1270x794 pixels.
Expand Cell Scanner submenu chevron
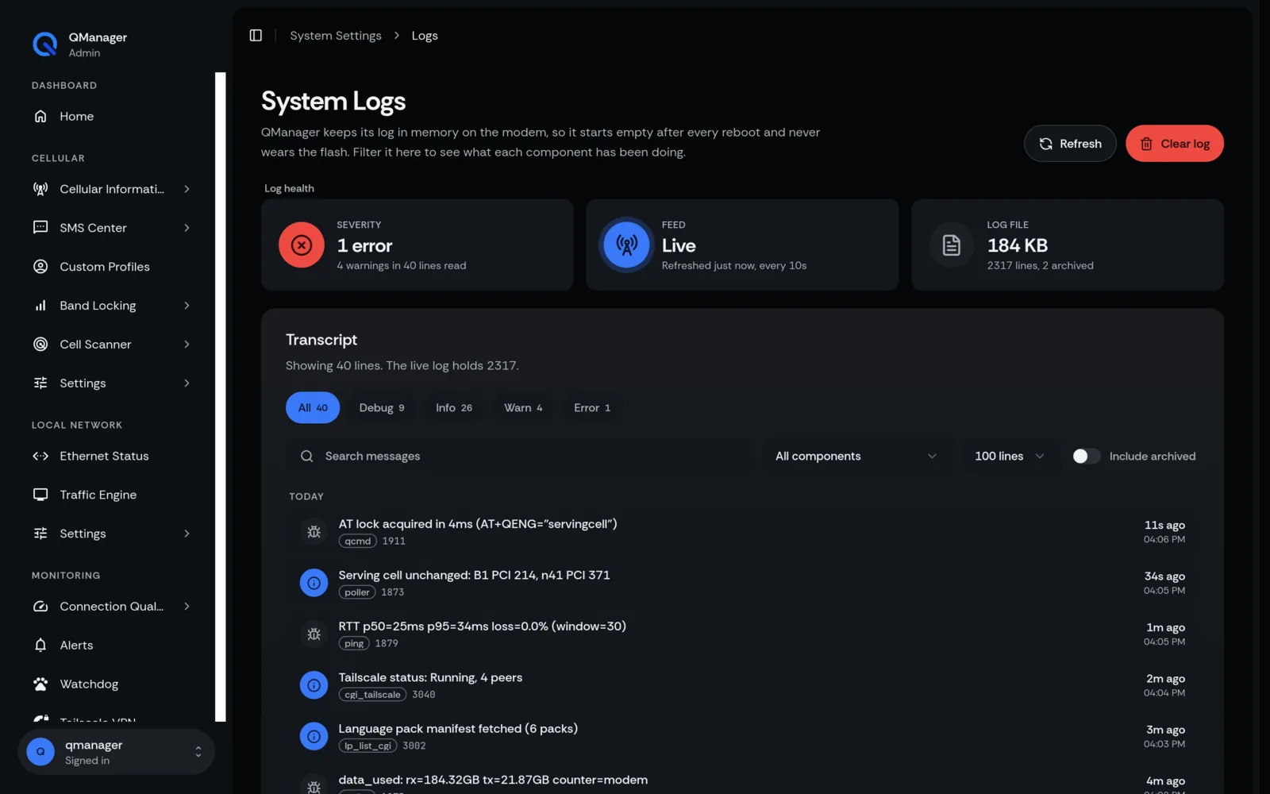click(x=187, y=345)
